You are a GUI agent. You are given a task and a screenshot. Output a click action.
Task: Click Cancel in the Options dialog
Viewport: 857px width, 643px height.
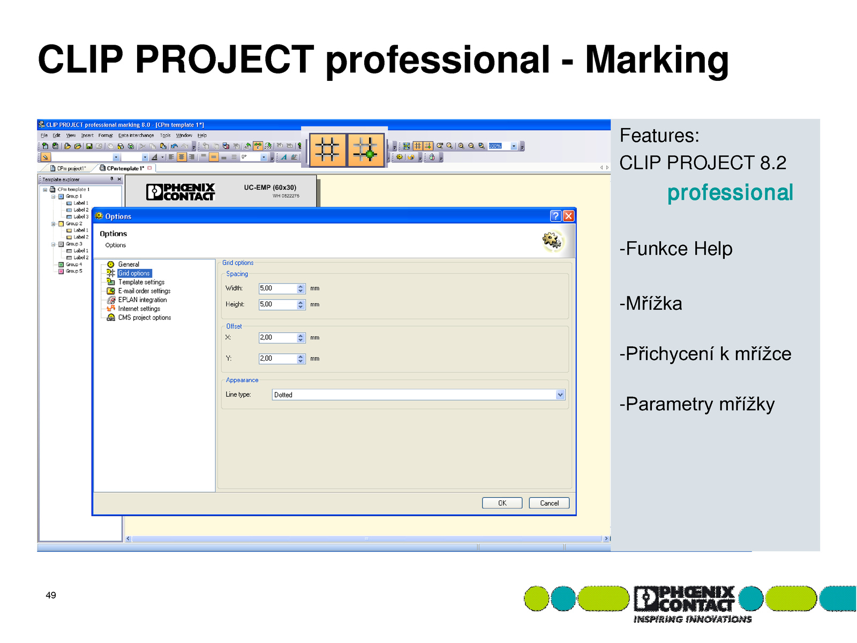(x=549, y=503)
